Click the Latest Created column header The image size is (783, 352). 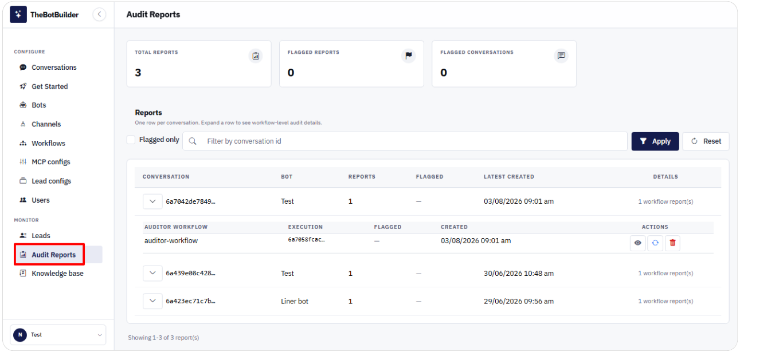click(x=509, y=177)
